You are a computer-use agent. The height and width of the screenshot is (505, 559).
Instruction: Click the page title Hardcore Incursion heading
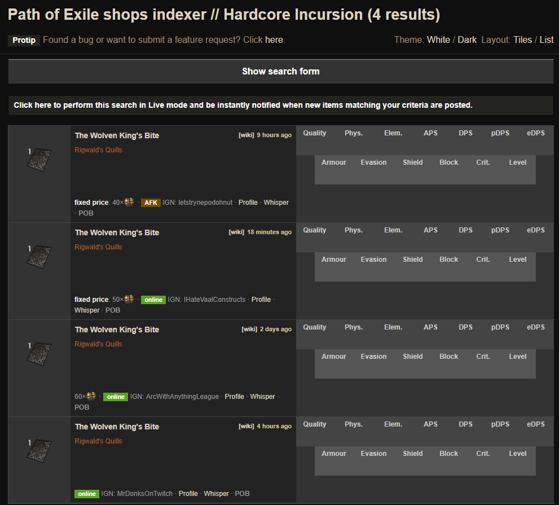pos(224,15)
